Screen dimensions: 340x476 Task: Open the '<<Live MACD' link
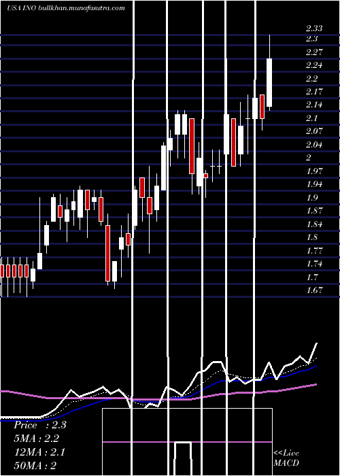click(286, 458)
